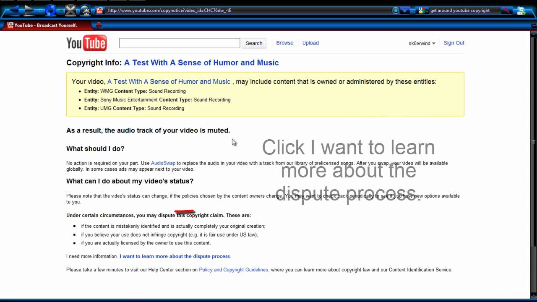537x302 pixels.
Task: Open the sk8erwind account dropdown
Action: pos(422,43)
